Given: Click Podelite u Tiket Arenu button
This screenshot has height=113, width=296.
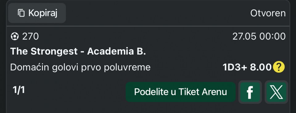Looking at the screenshot, I should [x=180, y=92].
